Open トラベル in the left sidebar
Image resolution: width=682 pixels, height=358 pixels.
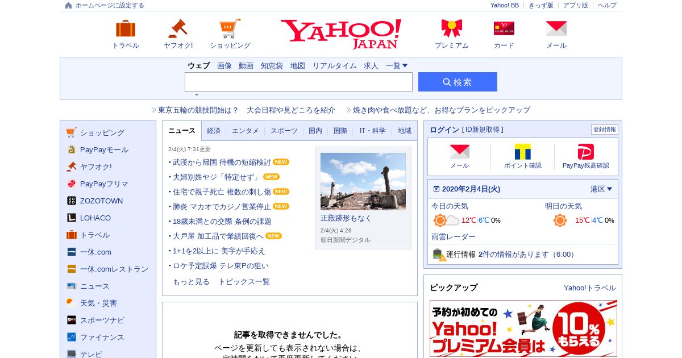(x=95, y=235)
